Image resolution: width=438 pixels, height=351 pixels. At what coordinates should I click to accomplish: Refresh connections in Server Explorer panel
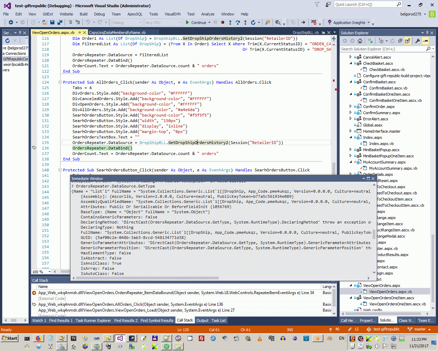click(8, 40)
